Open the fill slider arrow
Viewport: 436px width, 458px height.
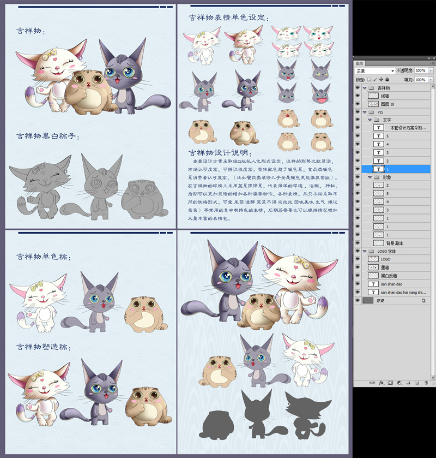tap(431, 80)
